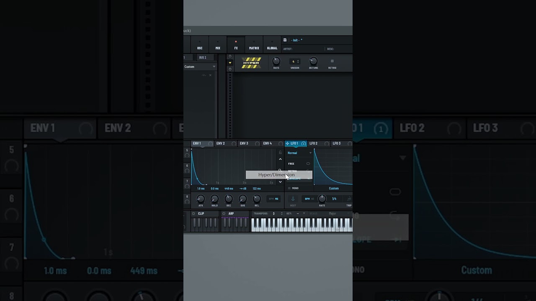
Task: Click the save preset floppy icon
Action: (285, 40)
